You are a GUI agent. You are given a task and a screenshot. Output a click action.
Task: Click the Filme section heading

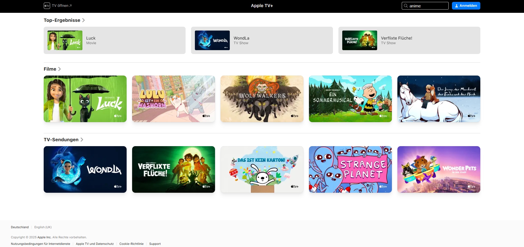[50, 69]
